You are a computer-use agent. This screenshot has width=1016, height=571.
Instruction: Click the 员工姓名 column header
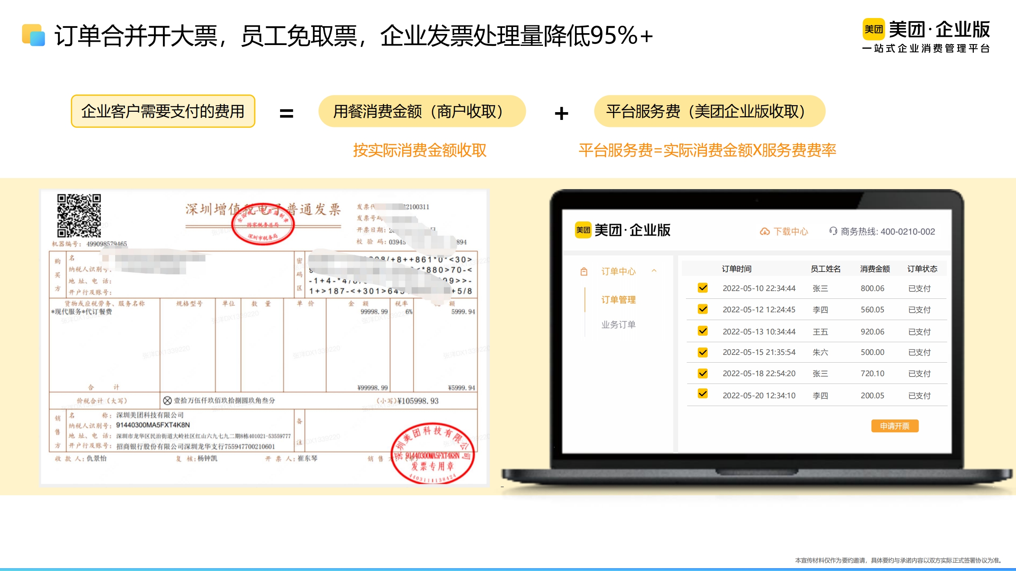[x=826, y=269]
